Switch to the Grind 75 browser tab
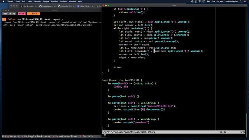The height and width of the screenshot is (140, 249). [85, 6]
